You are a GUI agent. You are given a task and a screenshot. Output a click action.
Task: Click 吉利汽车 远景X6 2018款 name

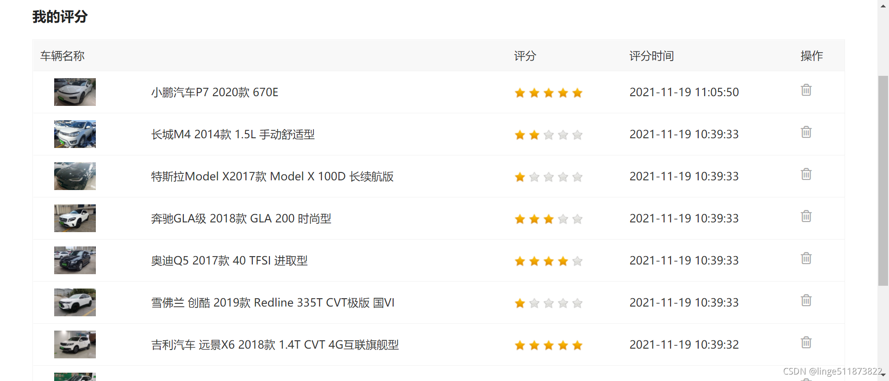[275, 345]
